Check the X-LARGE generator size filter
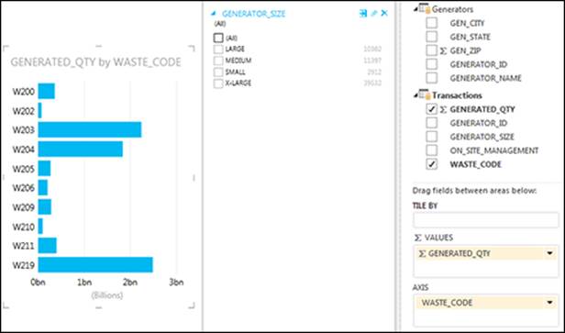565x333 pixels. pos(218,83)
